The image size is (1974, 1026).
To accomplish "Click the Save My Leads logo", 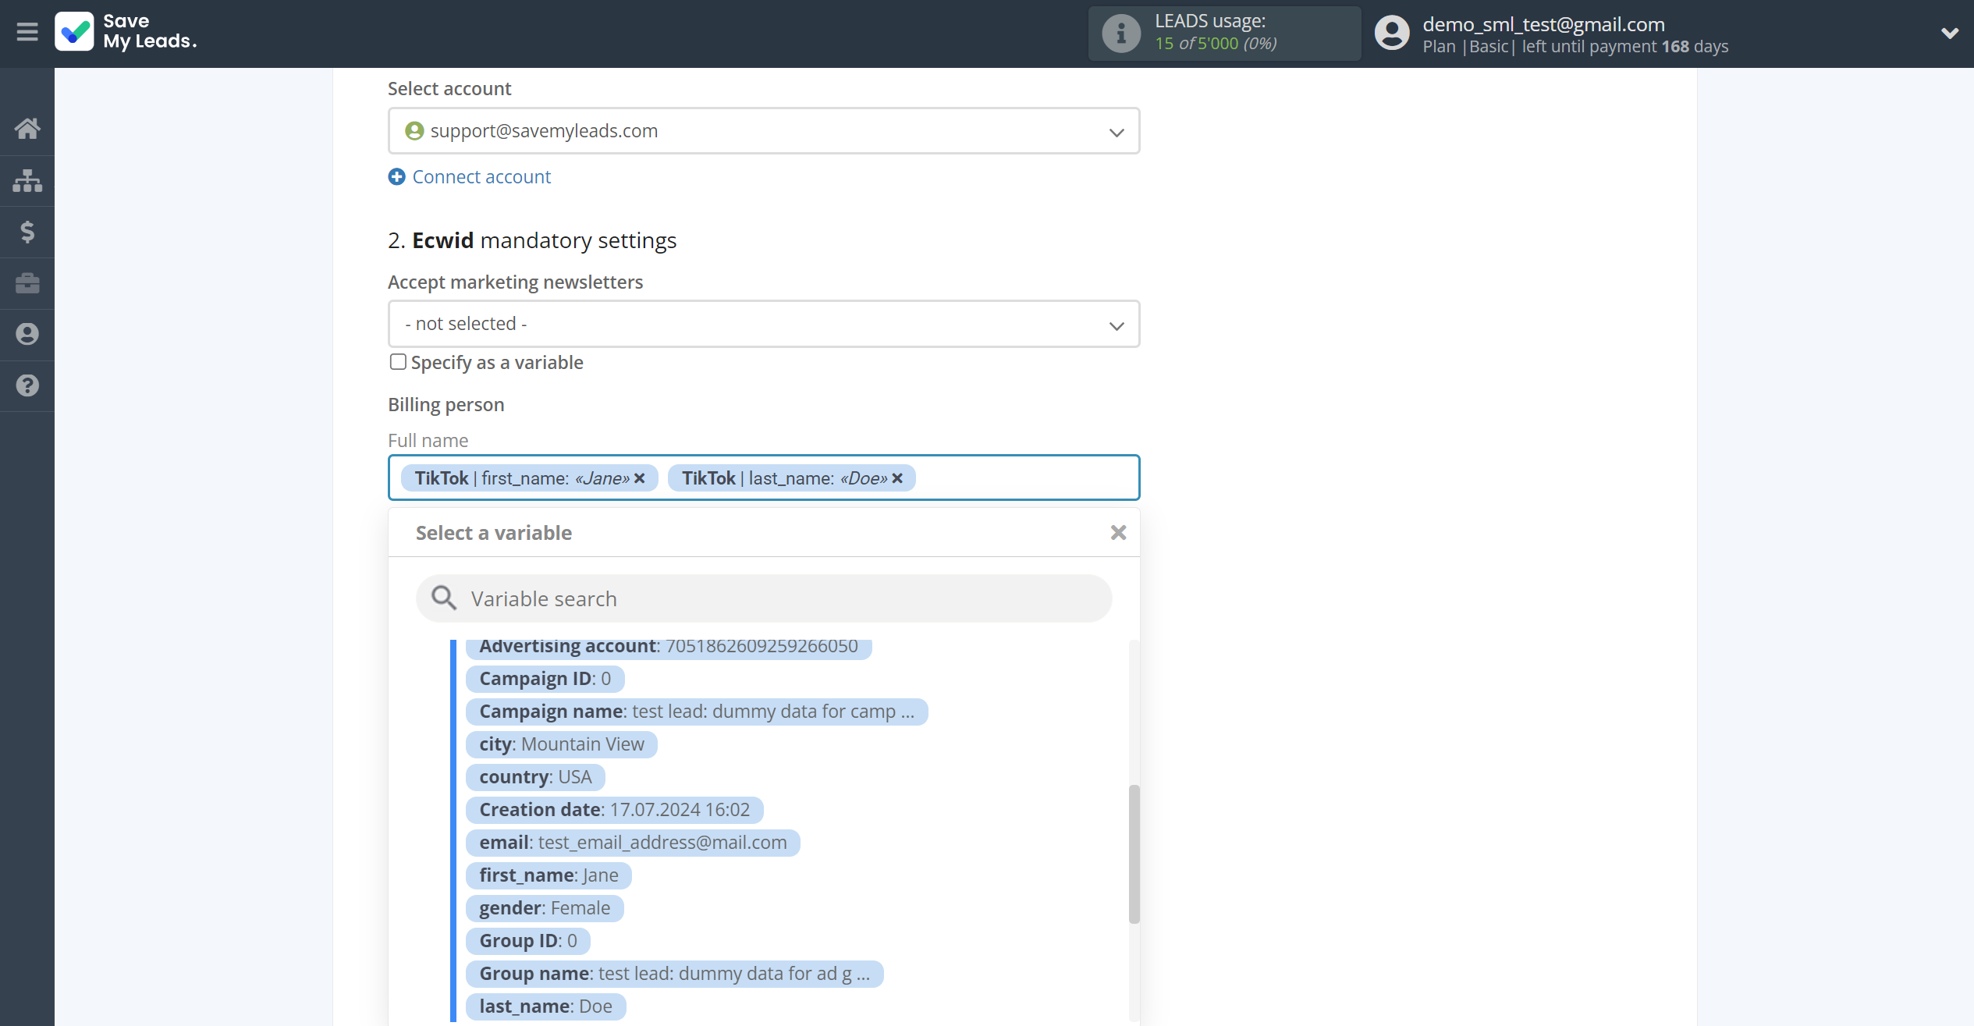I will (126, 31).
